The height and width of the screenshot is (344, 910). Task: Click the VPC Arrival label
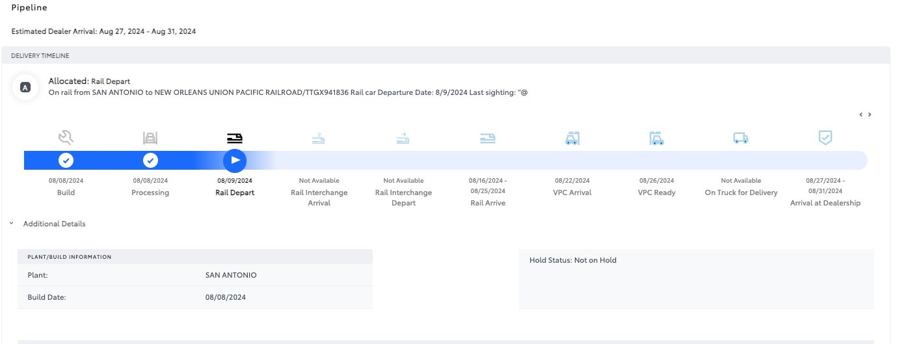[x=572, y=192]
